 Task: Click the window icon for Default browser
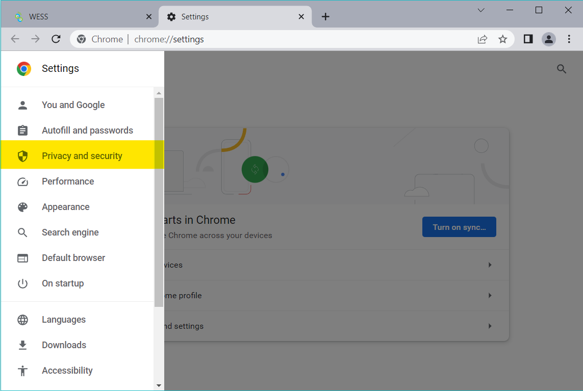tap(22, 258)
